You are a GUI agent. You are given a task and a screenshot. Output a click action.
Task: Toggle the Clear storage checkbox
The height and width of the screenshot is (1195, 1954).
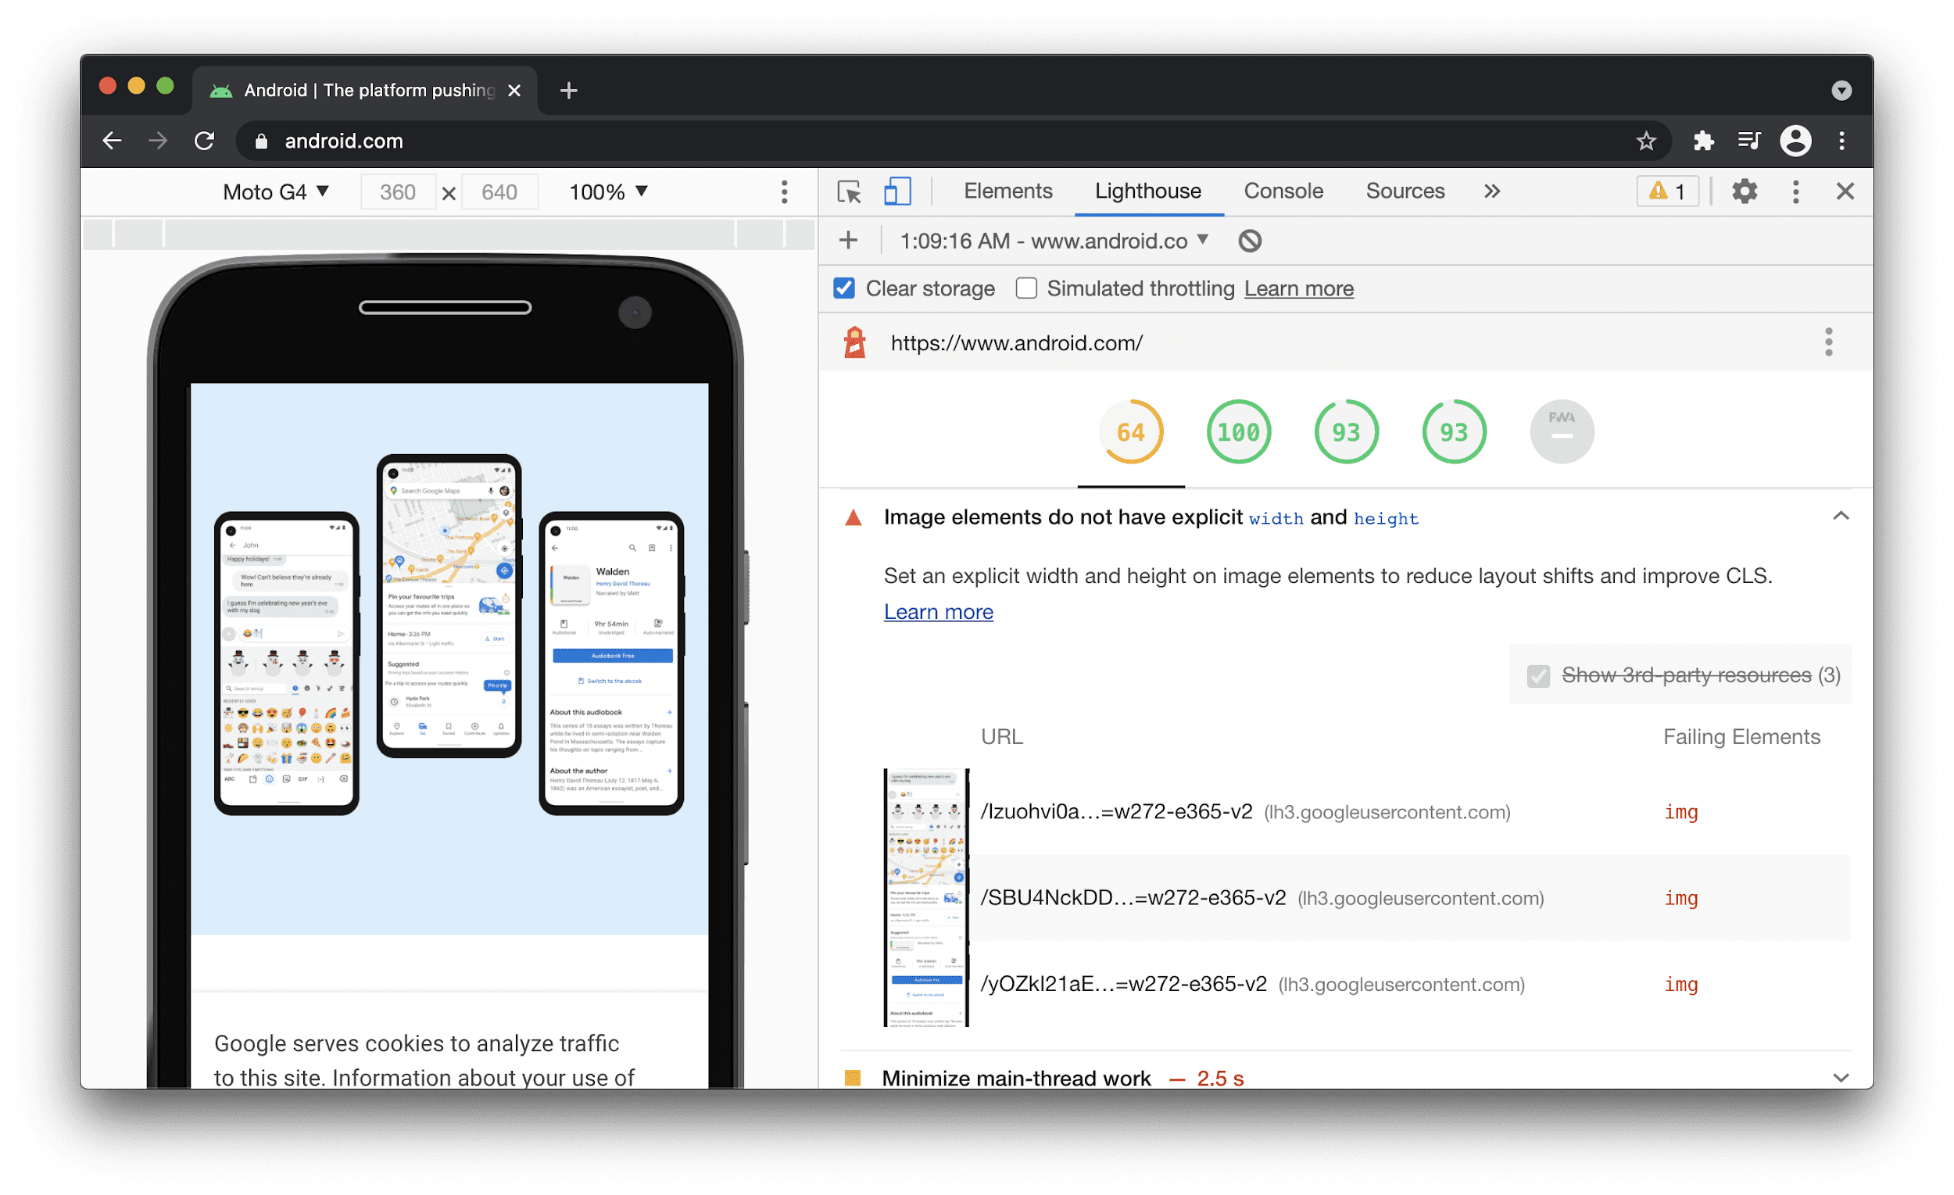(844, 289)
